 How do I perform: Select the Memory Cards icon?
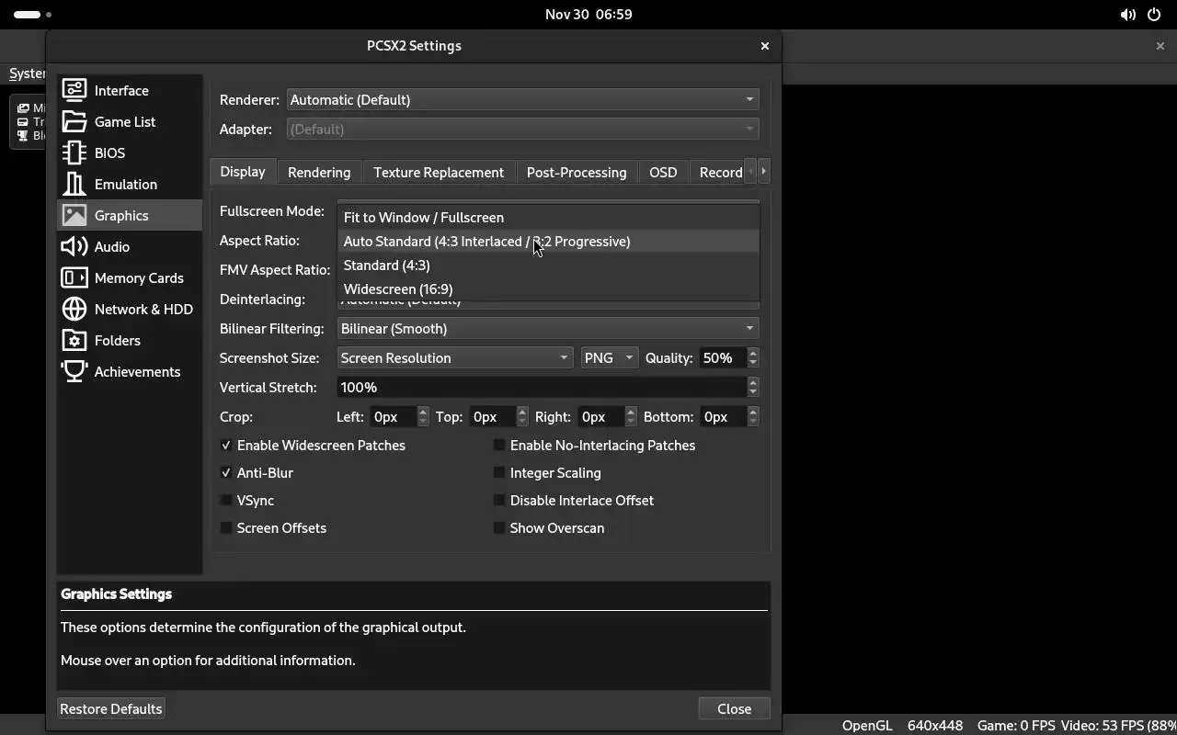click(x=74, y=277)
